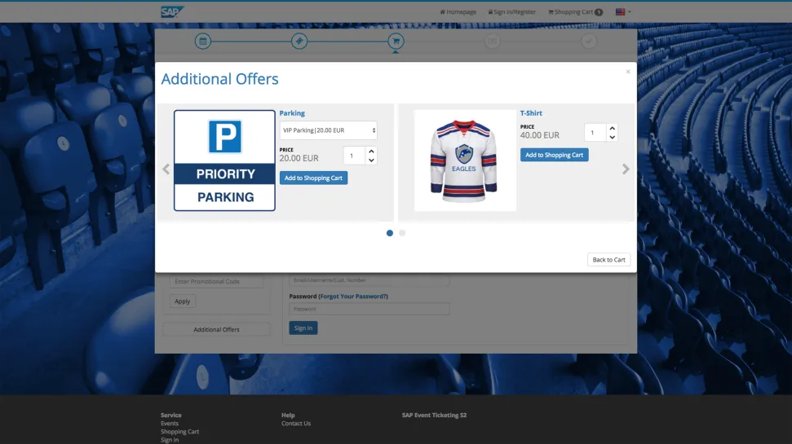Select the first carousel page dot
792x444 pixels.
[x=390, y=233]
